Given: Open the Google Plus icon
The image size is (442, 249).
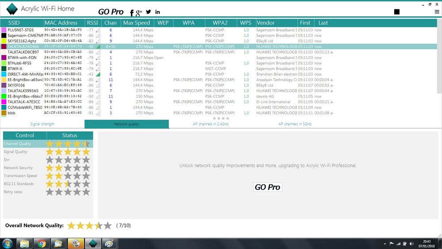Looking at the screenshot, I should 139,12.
